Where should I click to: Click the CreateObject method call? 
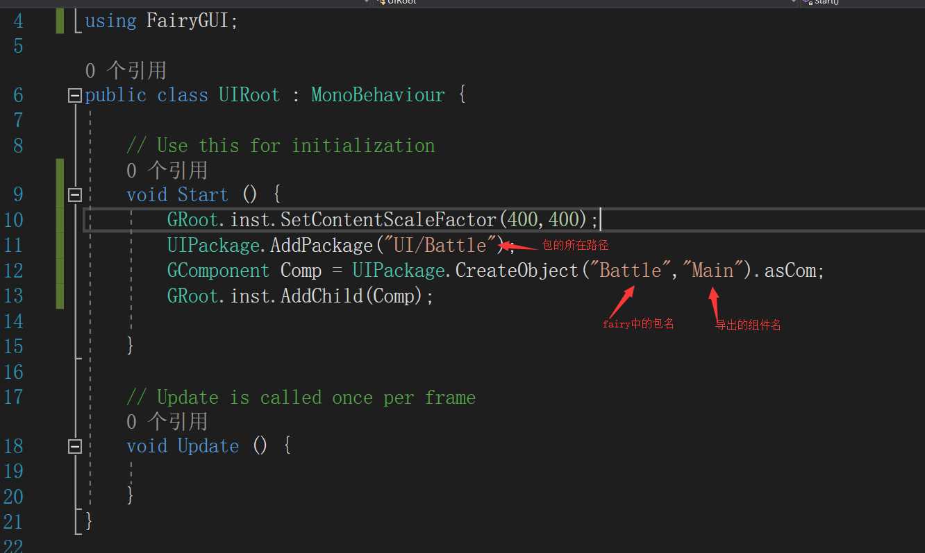point(517,270)
